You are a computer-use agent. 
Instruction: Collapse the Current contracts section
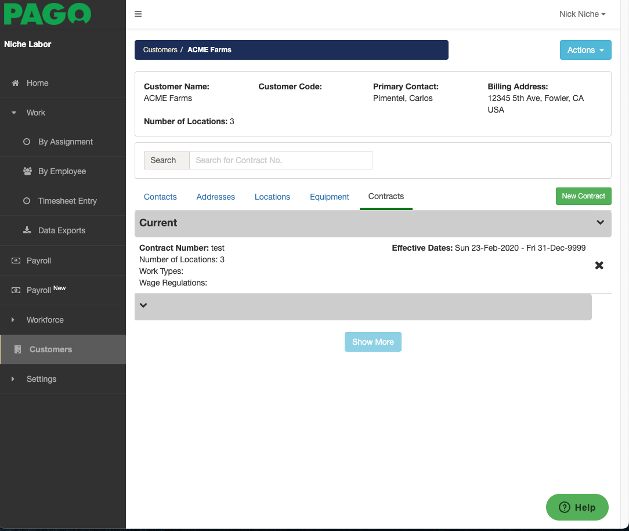pyautogui.click(x=600, y=223)
